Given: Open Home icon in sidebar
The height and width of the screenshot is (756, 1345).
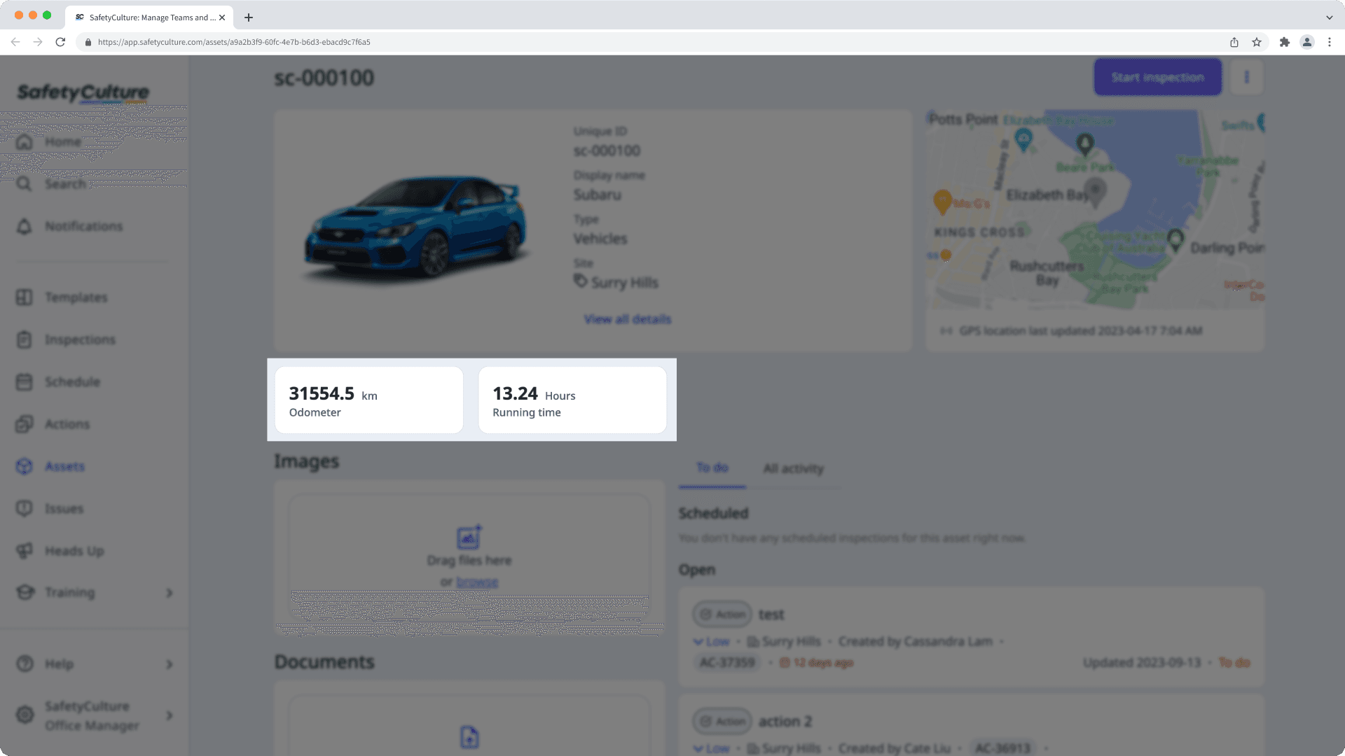Looking at the screenshot, I should tap(25, 142).
